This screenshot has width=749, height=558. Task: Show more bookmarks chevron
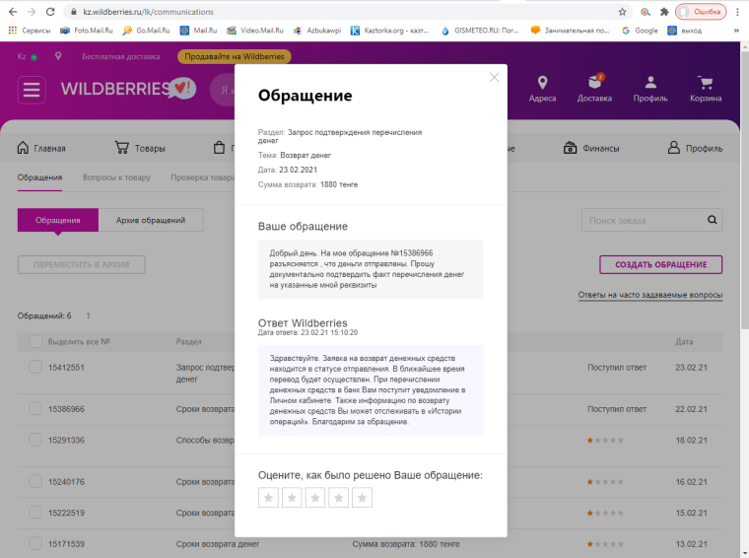click(736, 31)
